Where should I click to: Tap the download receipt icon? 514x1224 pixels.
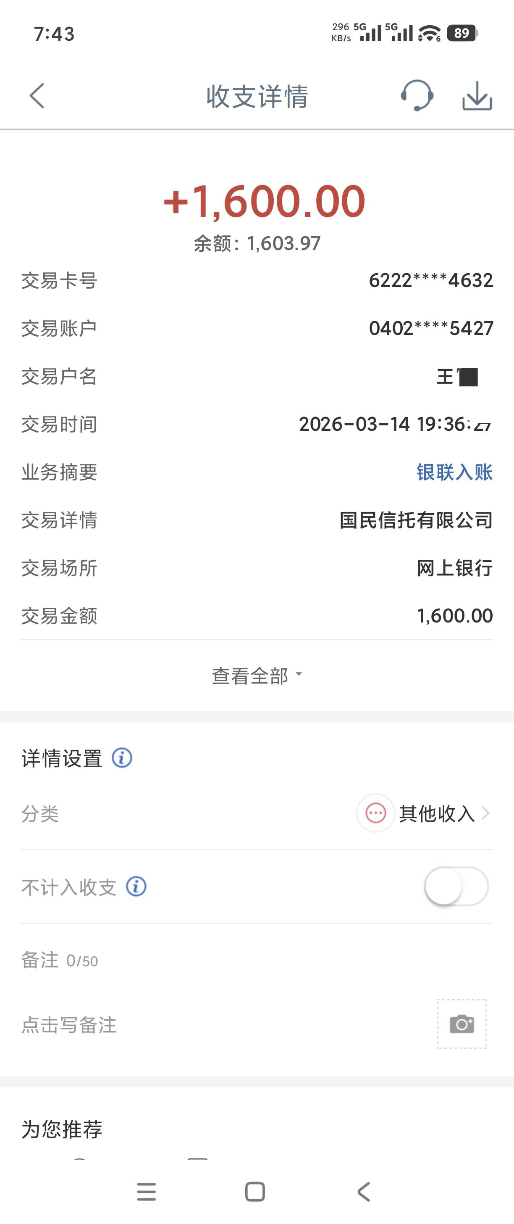(477, 96)
